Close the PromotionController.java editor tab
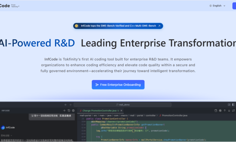Screen dimensions: 236x142 (121, 111)
